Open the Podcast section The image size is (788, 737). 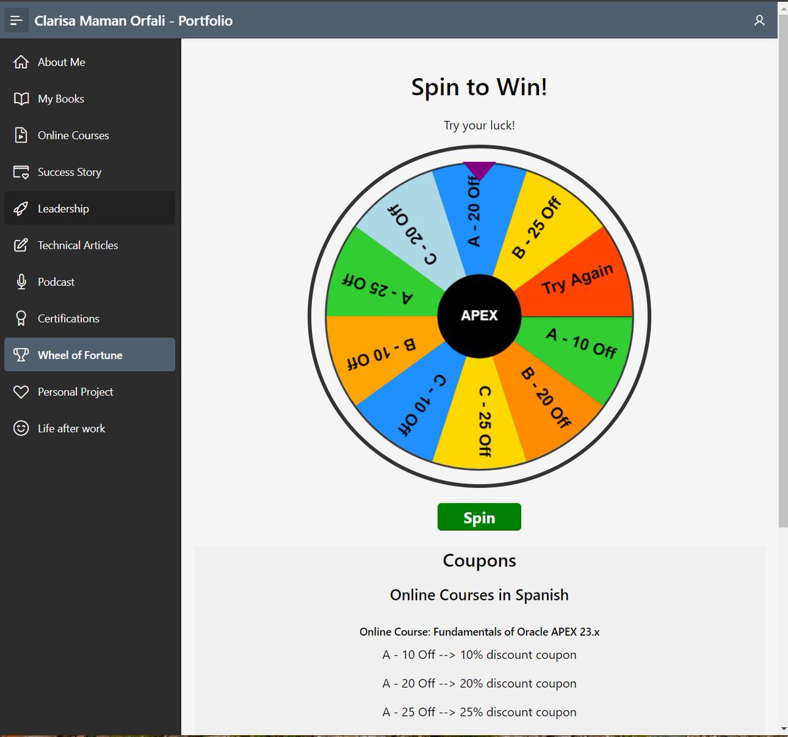(89, 282)
